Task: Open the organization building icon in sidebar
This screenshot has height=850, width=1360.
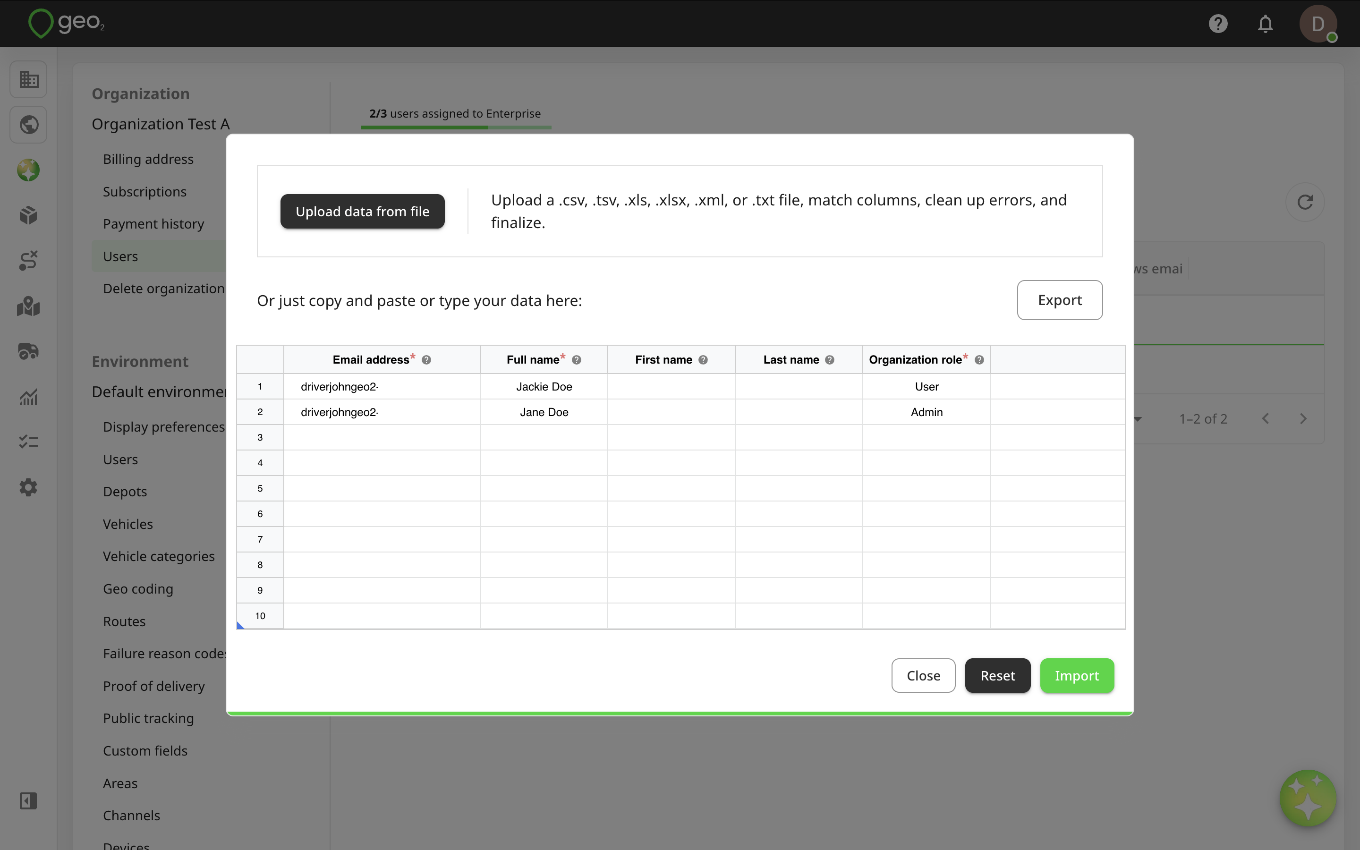Action: [x=29, y=79]
